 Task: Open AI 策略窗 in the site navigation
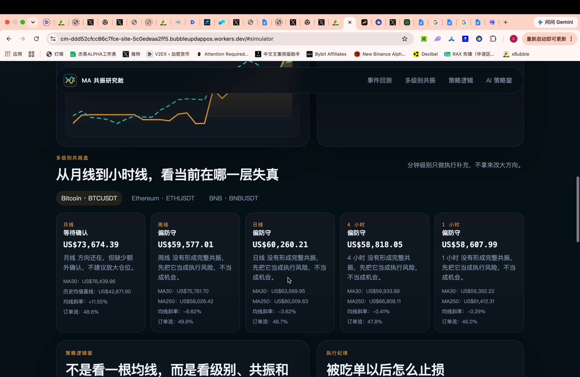(x=499, y=80)
